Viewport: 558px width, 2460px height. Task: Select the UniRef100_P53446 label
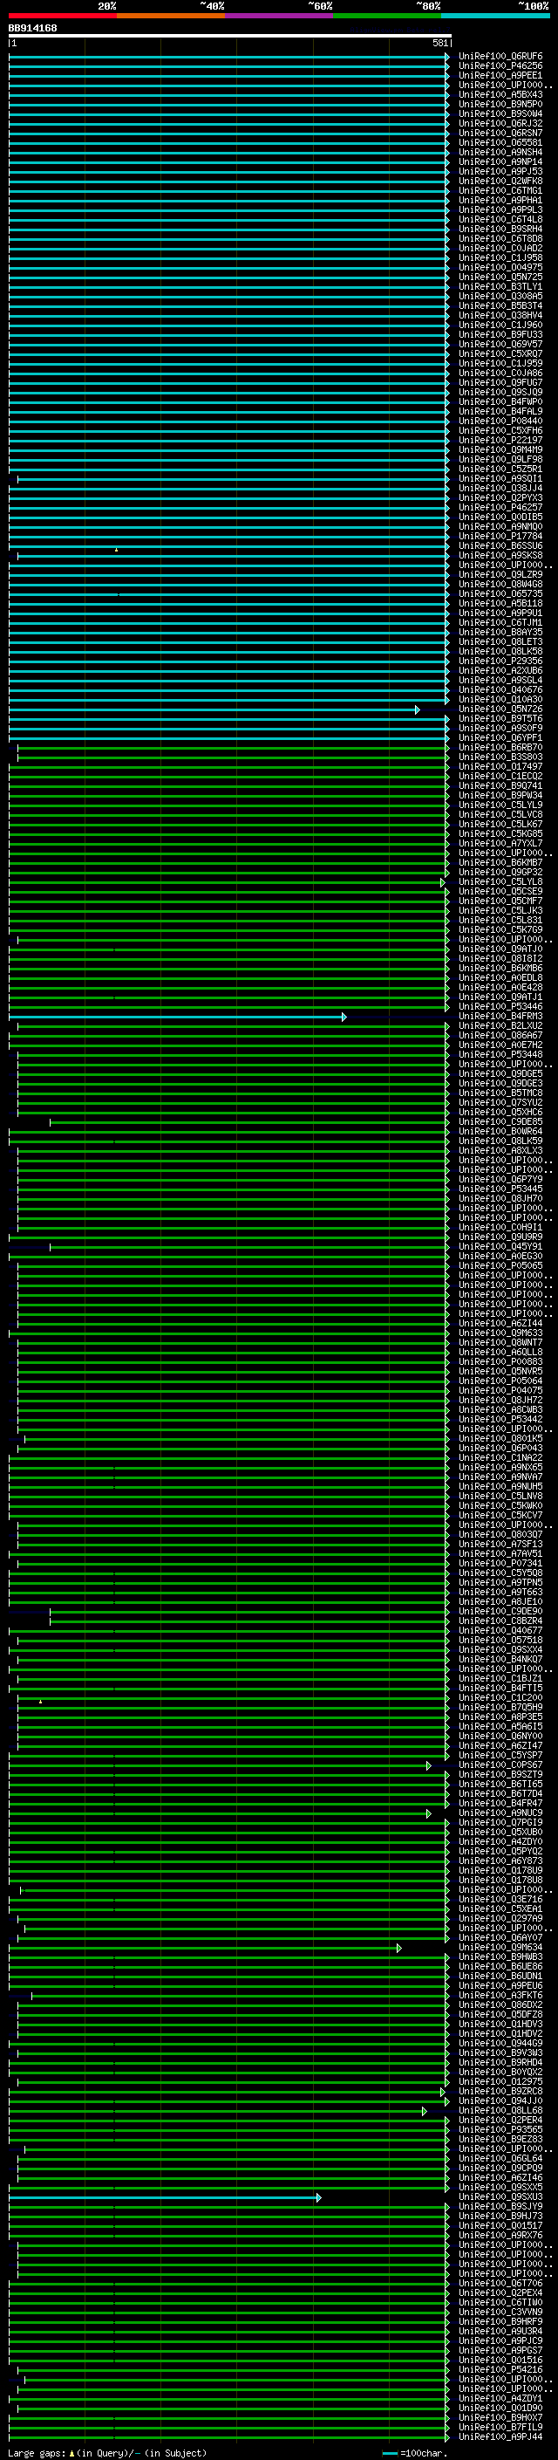coord(500,1006)
